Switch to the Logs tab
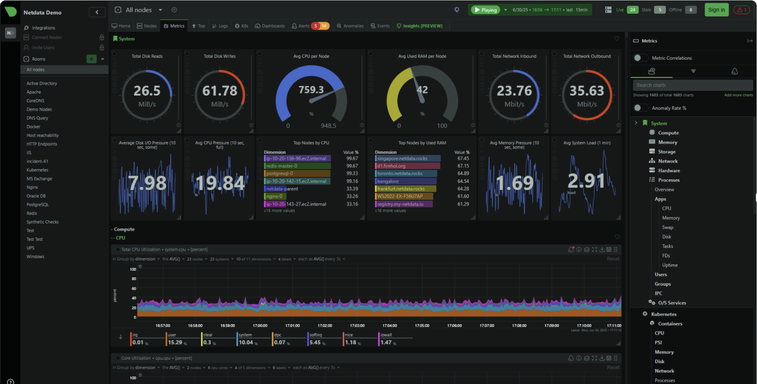The height and width of the screenshot is (384, 757). pos(220,26)
